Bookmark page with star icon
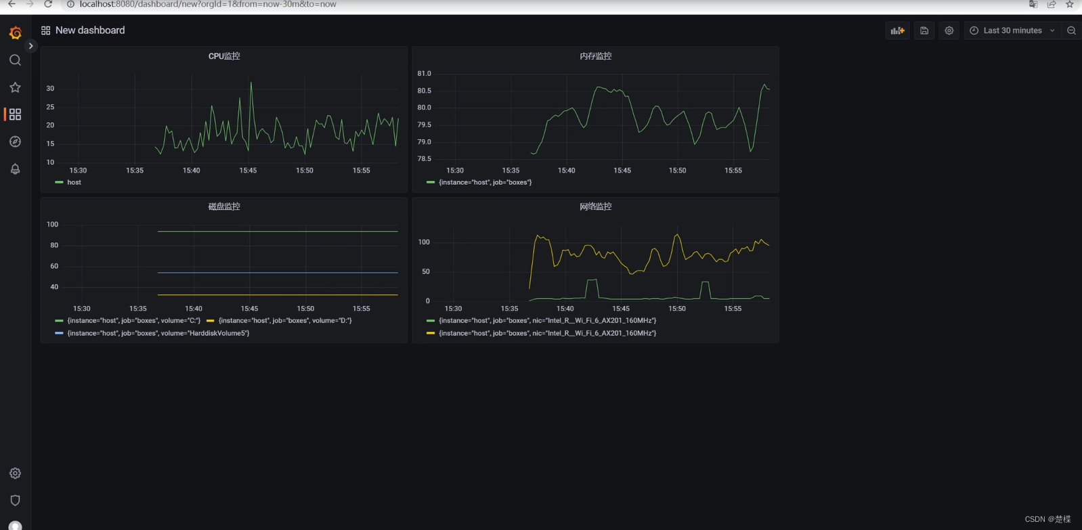The image size is (1082, 530). coord(1070,4)
